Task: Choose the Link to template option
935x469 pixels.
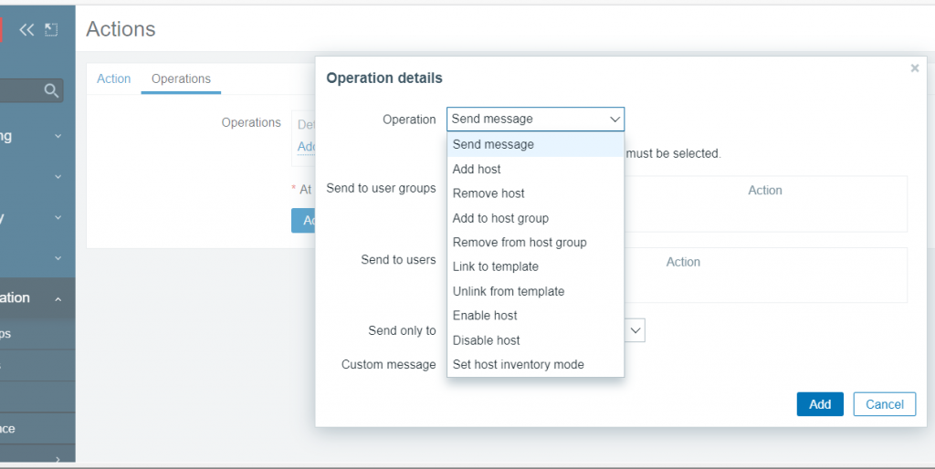Action: point(496,266)
